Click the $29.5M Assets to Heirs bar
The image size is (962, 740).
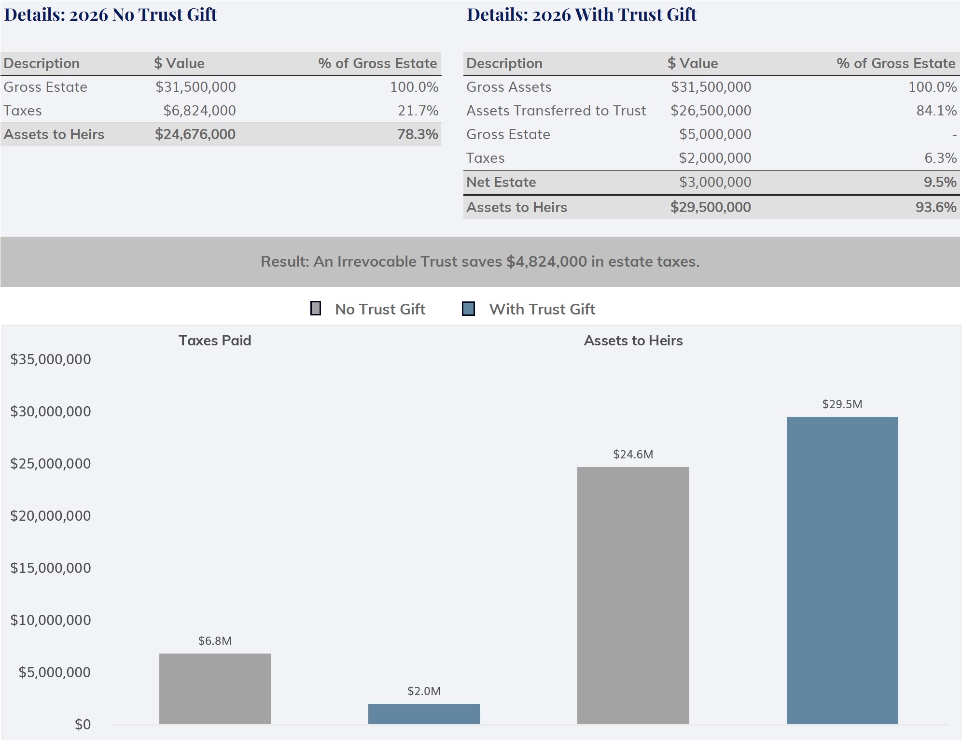click(842, 570)
